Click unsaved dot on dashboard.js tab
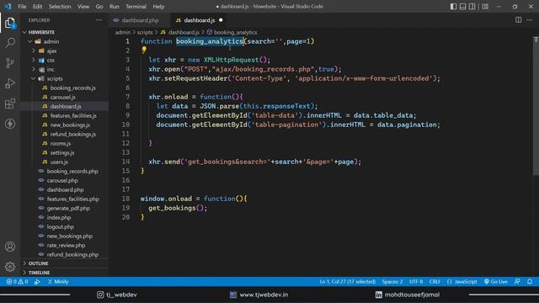The image size is (539, 303). 221,20
